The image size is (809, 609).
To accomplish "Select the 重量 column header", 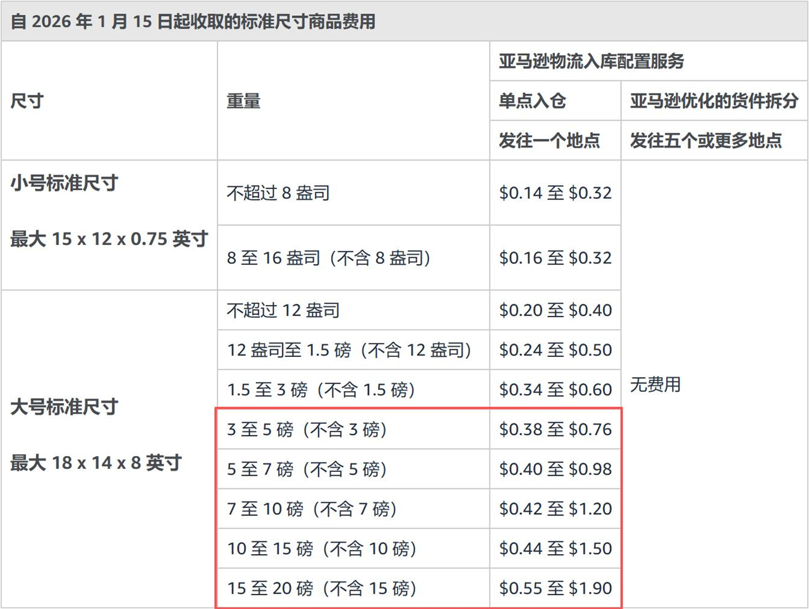I will click(x=244, y=101).
